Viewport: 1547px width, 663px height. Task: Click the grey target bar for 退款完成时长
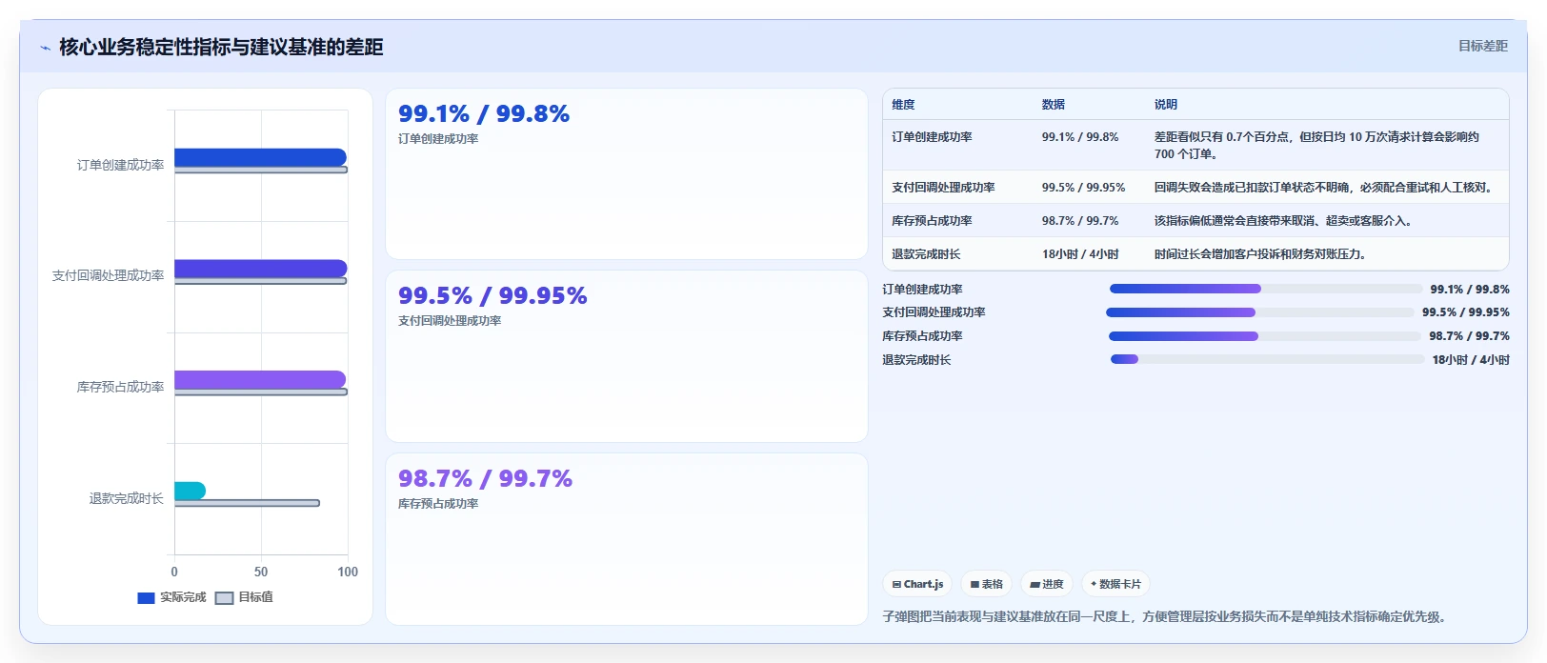tap(247, 503)
